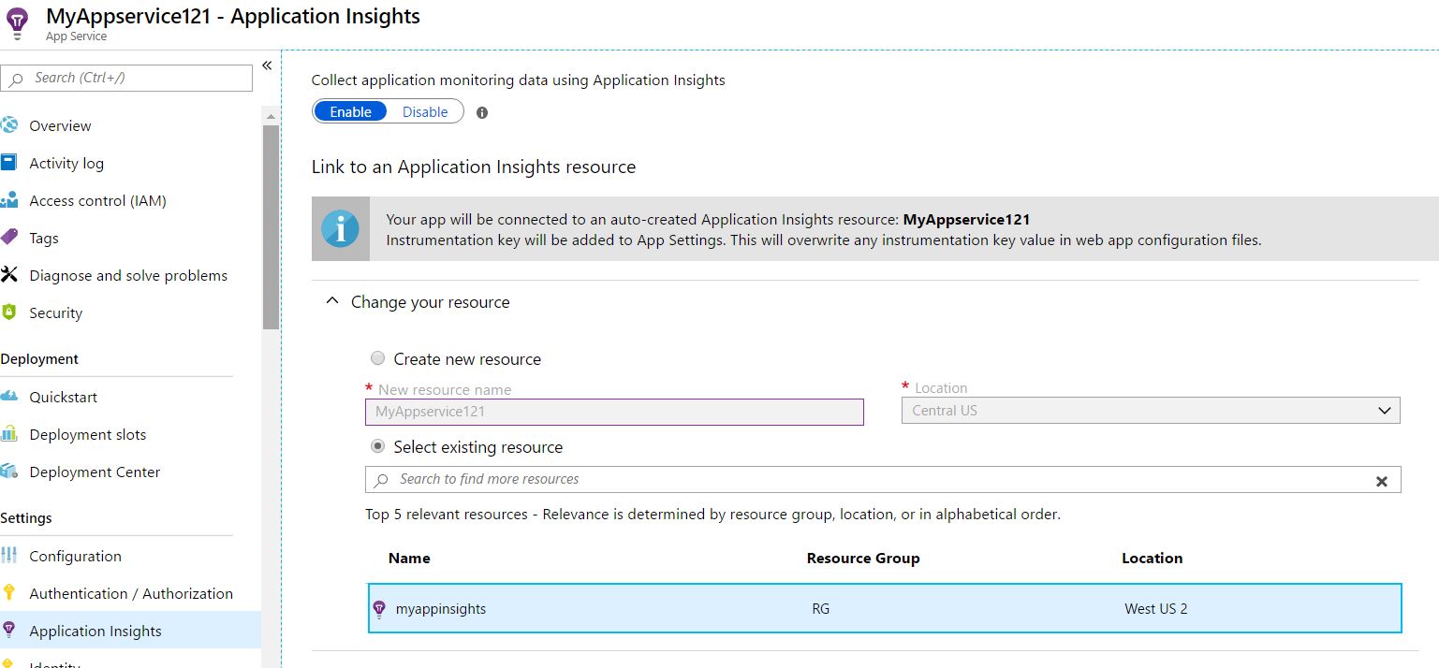Image resolution: width=1439 pixels, height=668 pixels.
Task: Open Authentication / Authorization settings
Action: (131, 593)
